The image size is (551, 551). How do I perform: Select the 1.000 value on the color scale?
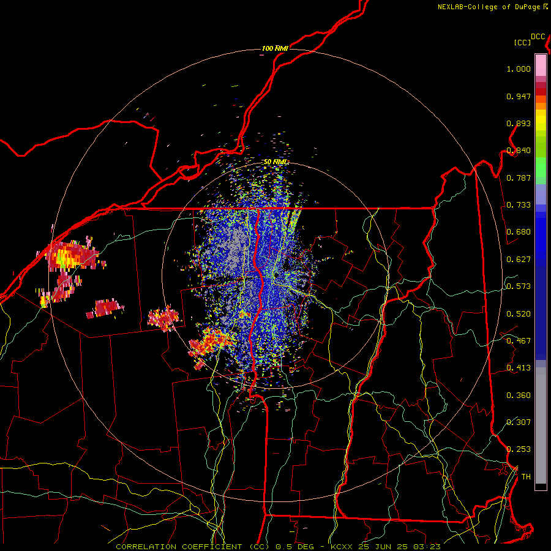pyautogui.click(x=519, y=69)
